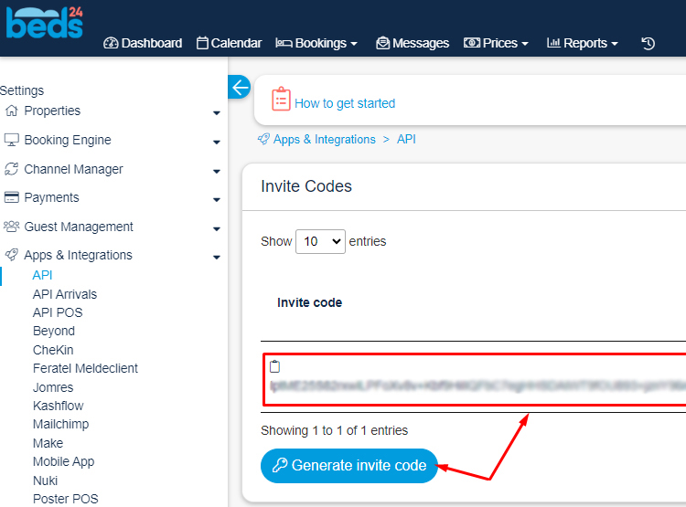The width and height of the screenshot is (686, 507).
Task: Select API in the sidebar
Action: click(x=42, y=275)
